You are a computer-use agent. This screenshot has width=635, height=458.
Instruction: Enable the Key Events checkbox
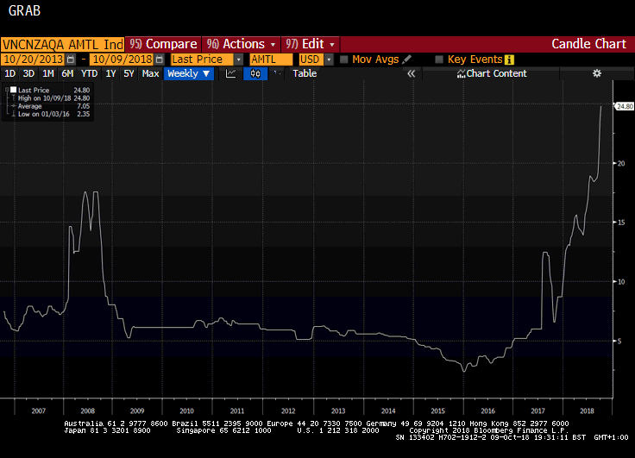(439, 60)
